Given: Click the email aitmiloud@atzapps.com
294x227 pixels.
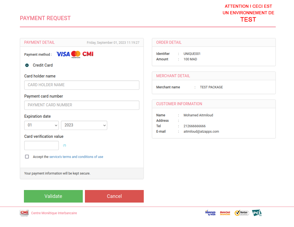Looking at the screenshot, I should click(x=201, y=132).
